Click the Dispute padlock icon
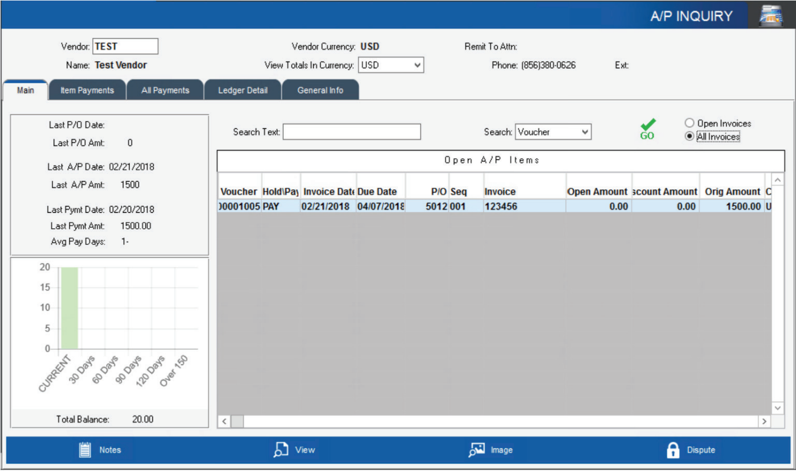796x471 pixels. pyautogui.click(x=672, y=450)
